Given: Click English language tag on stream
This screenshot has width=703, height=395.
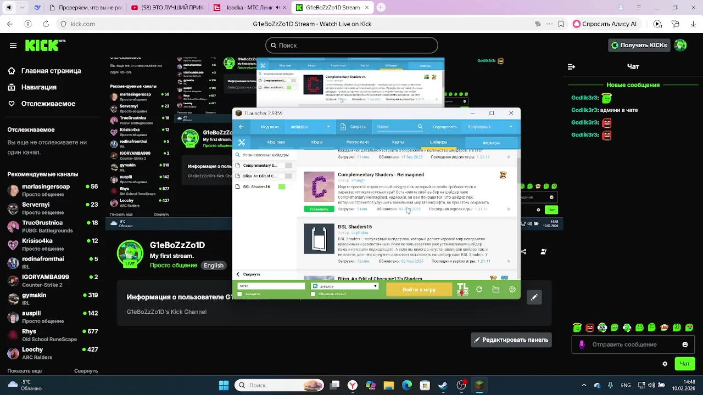Looking at the screenshot, I should click(214, 265).
